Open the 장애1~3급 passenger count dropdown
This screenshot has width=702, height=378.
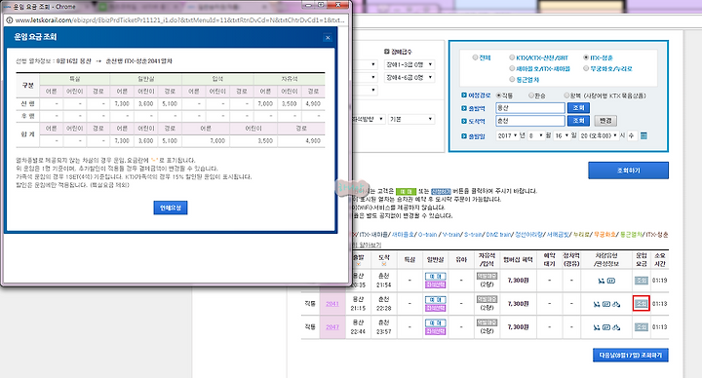pos(409,64)
